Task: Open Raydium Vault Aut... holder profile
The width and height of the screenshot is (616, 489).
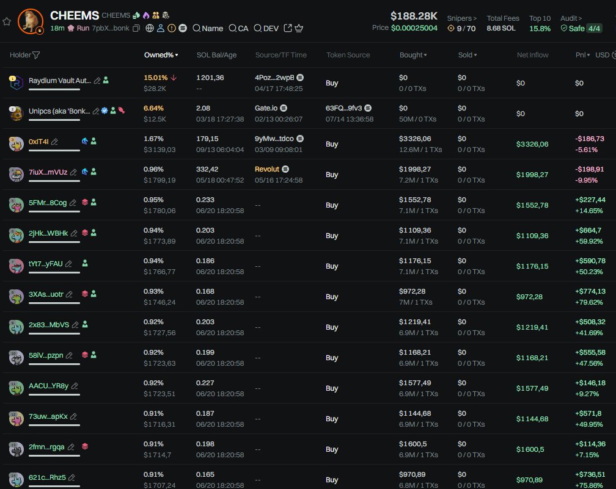Action: coord(60,81)
